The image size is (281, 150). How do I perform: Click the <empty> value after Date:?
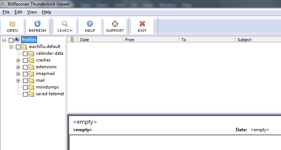pyautogui.click(x=260, y=130)
